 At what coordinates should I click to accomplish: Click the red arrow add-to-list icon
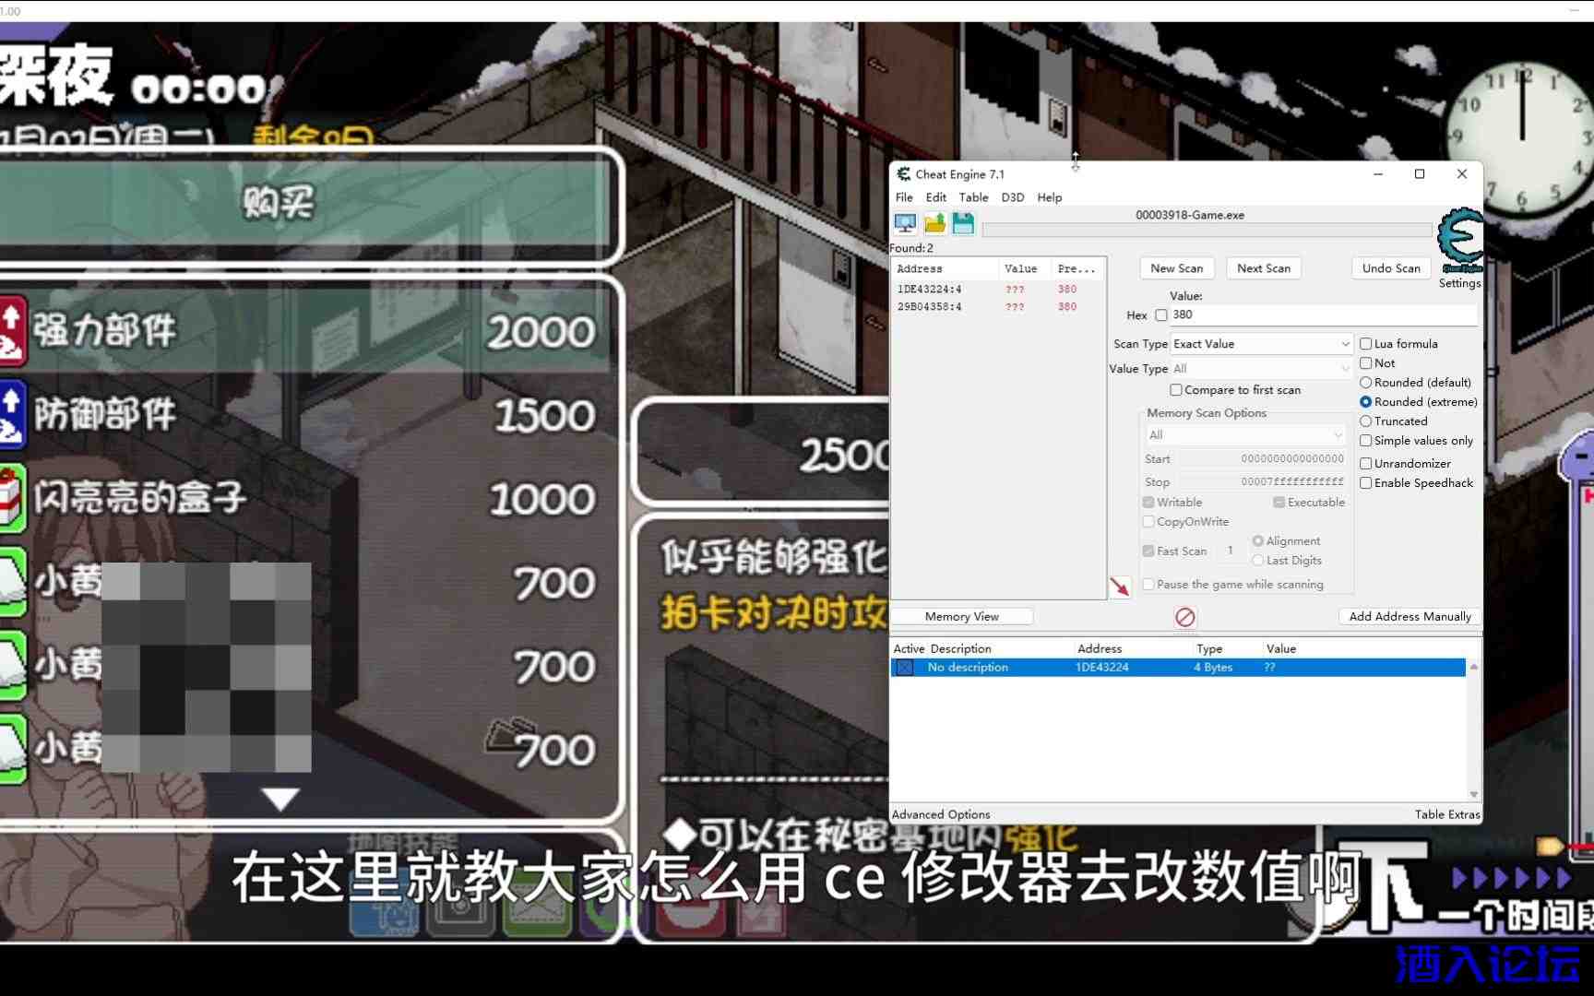1119,587
